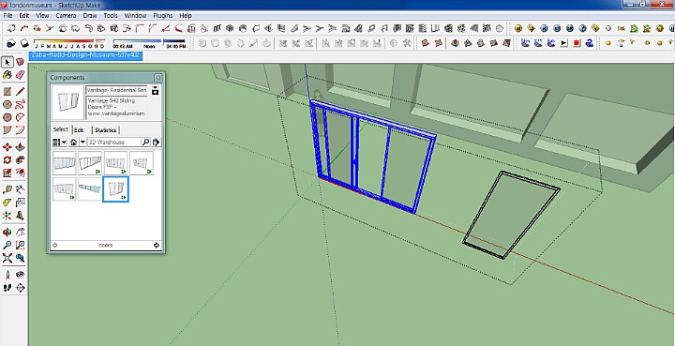Select the 3D Text tool

20,215
